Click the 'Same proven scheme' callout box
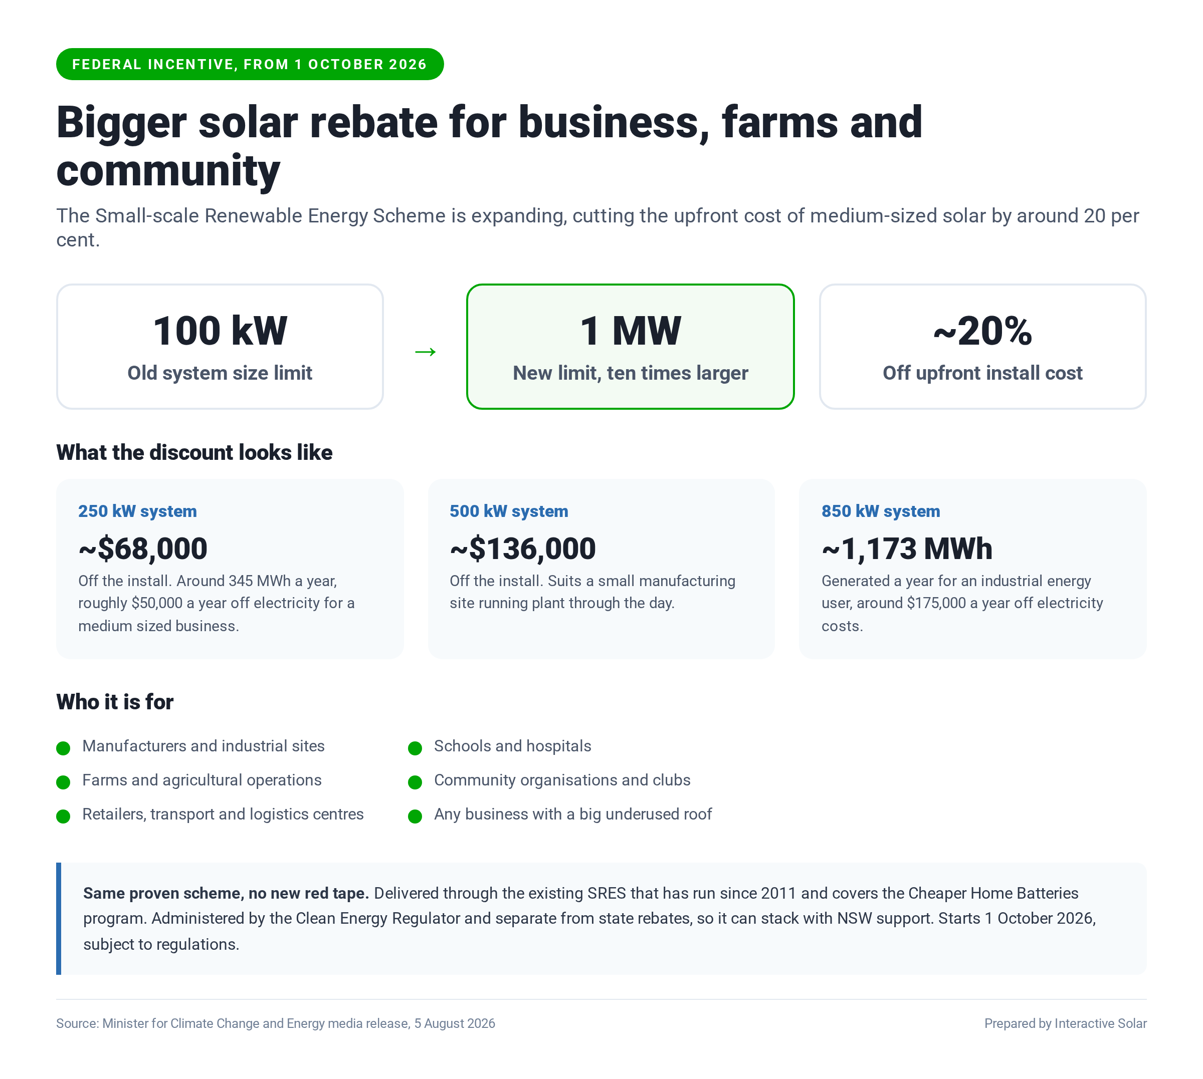 coord(601,918)
